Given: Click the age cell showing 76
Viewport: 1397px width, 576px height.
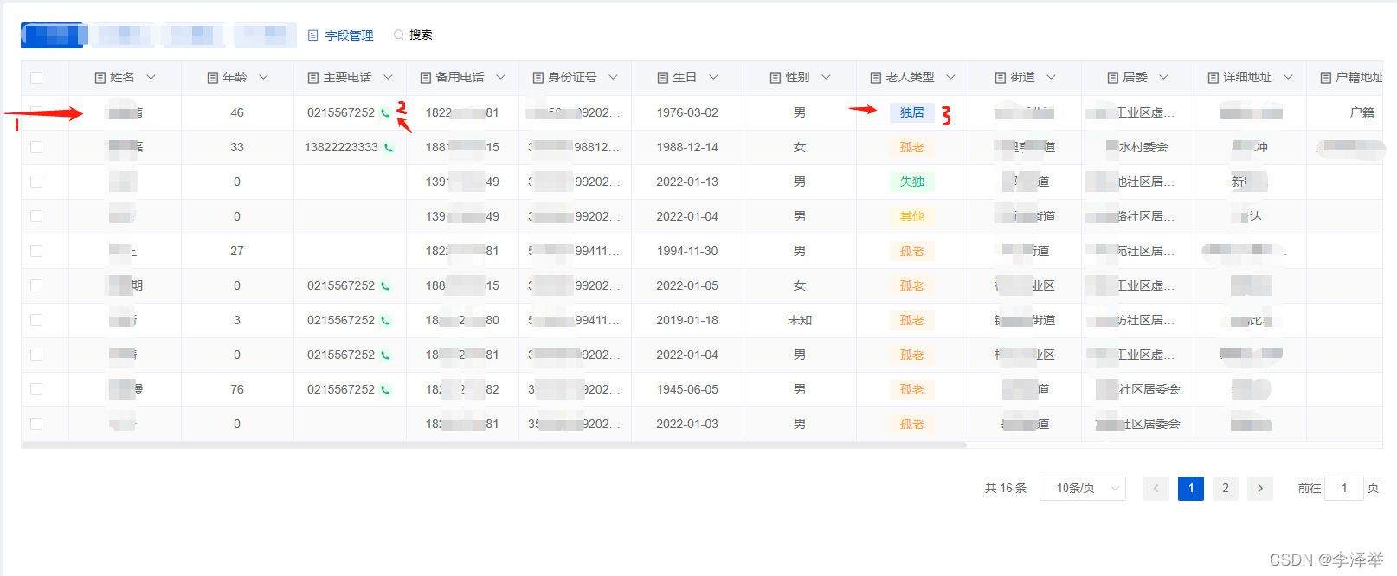Looking at the screenshot, I should click(237, 389).
